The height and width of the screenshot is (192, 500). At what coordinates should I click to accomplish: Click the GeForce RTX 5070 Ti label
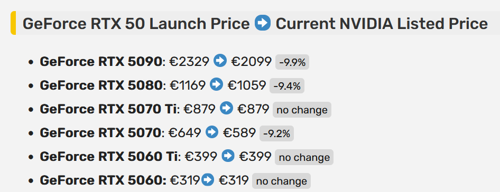coord(108,109)
